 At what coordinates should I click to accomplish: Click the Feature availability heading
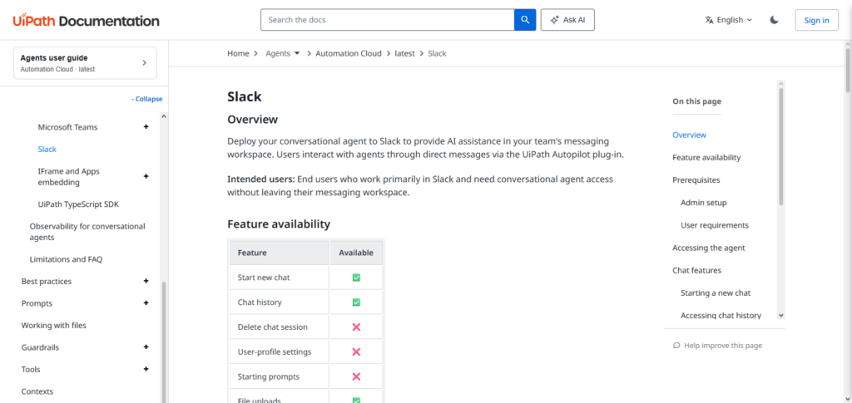(x=279, y=224)
